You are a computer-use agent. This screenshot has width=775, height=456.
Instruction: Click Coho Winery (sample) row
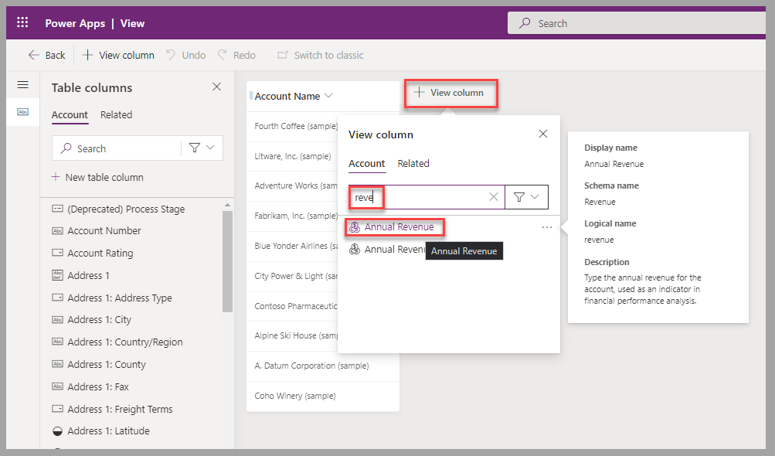pyautogui.click(x=295, y=396)
